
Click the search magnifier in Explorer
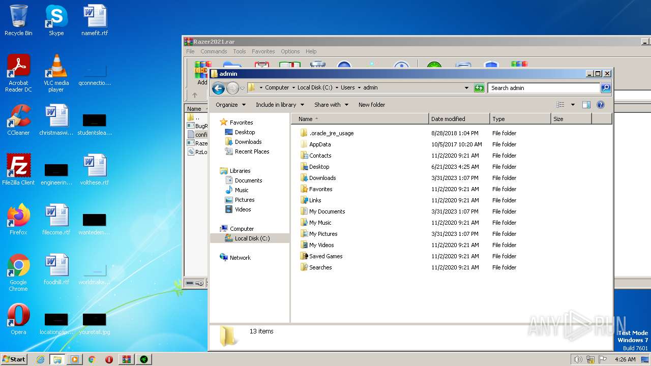(606, 88)
